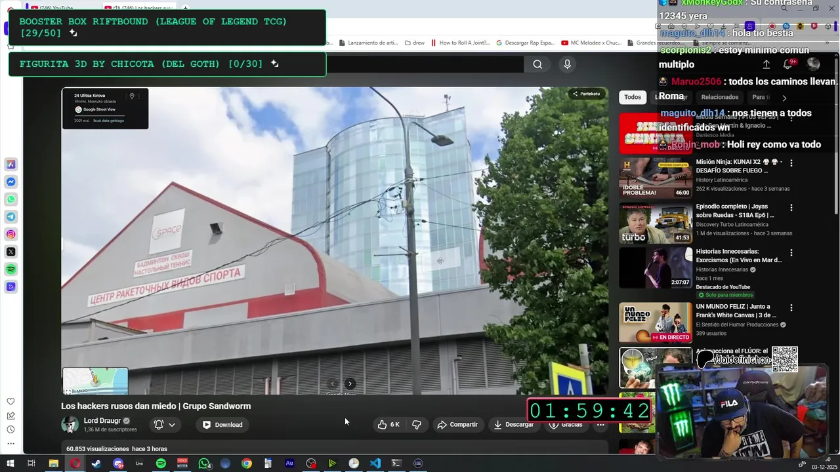Open WhatsApp from the taskbar
The image size is (840, 472).
tap(204, 463)
